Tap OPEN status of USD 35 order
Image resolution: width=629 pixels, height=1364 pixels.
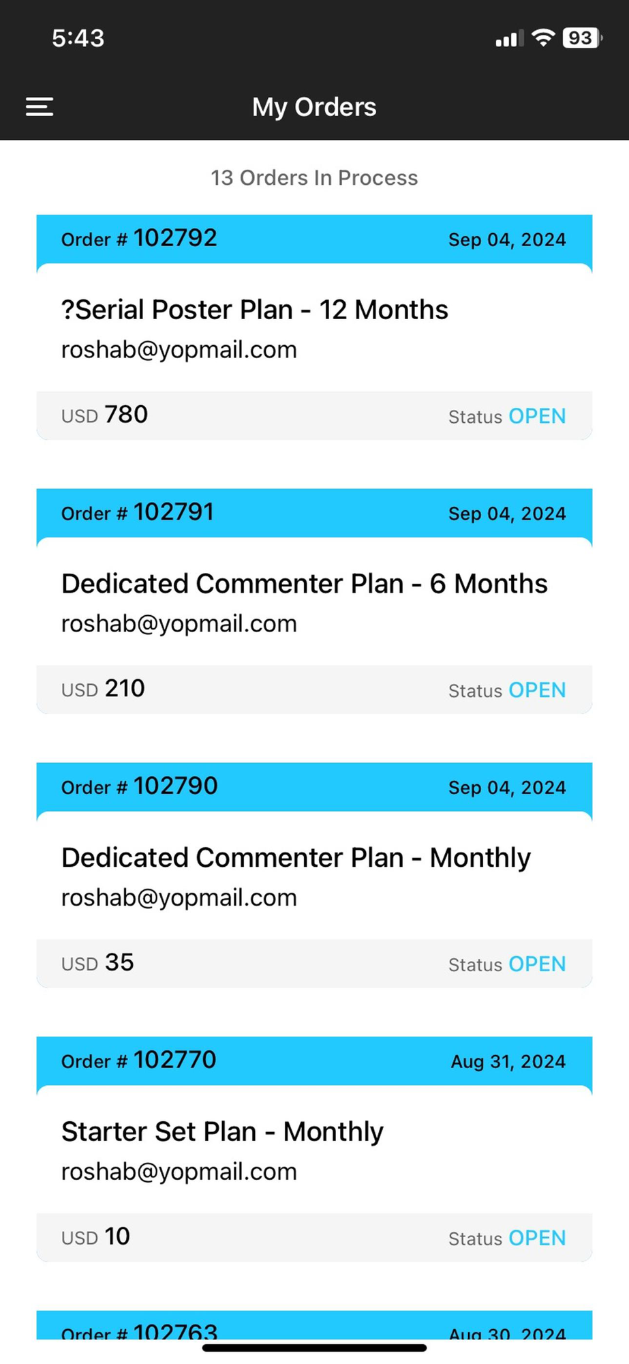click(x=537, y=964)
